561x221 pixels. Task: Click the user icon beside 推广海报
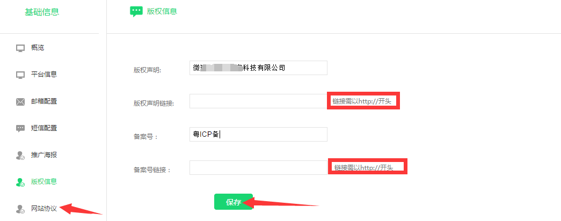click(20, 156)
